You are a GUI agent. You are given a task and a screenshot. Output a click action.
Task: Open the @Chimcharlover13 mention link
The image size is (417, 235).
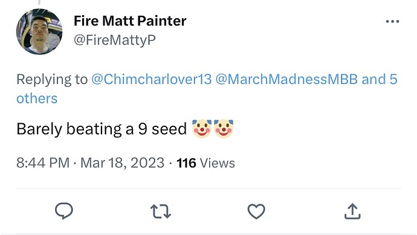pyautogui.click(x=151, y=79)
